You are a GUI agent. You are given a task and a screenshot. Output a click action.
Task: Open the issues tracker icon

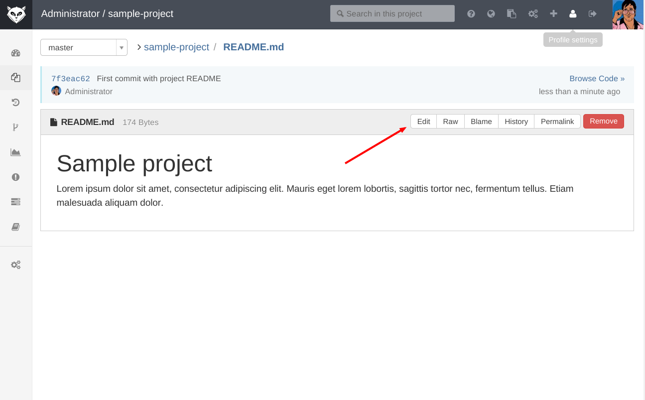pyautogui.click(x=15, y=177)
